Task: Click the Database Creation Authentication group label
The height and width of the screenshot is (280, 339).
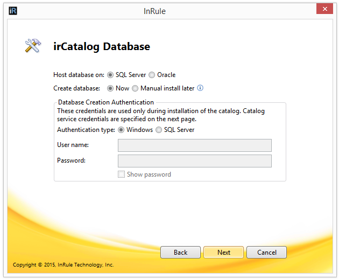Action: (106, 102)
